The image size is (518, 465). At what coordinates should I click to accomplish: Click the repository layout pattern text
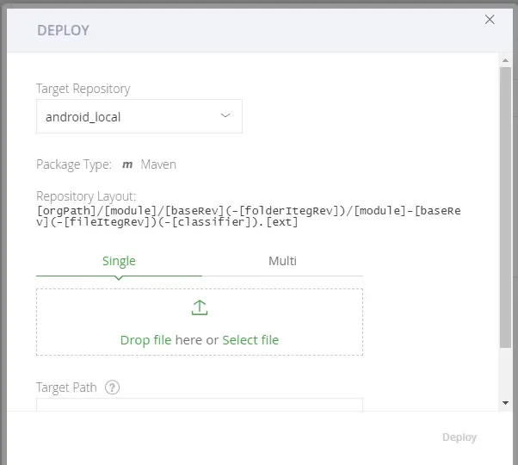pos(249,217)
